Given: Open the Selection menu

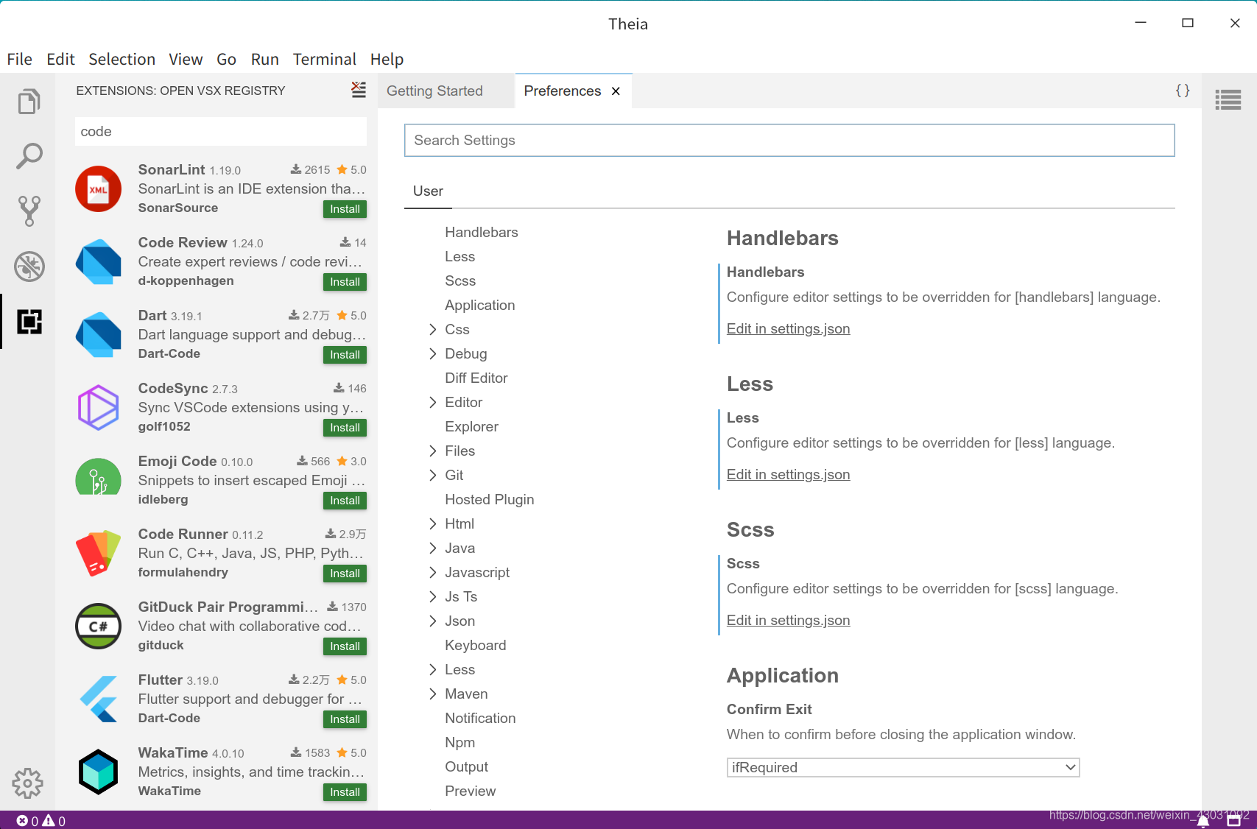Looking at the screenshot, I should (x=122, y=59).
